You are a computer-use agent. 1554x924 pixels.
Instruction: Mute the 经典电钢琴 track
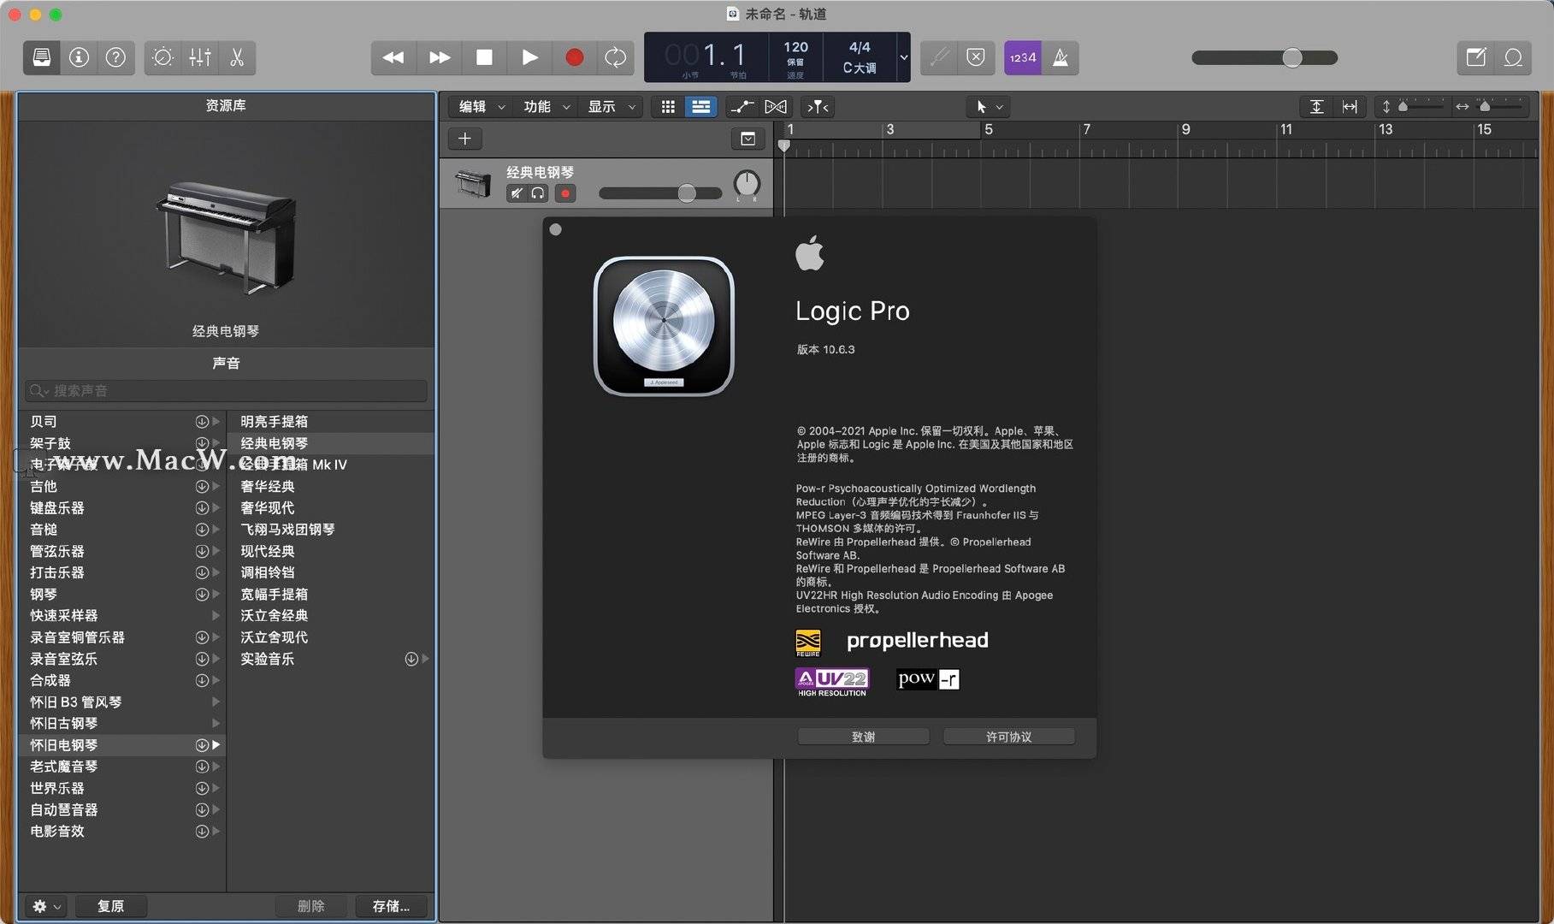[x=516, y=193]
